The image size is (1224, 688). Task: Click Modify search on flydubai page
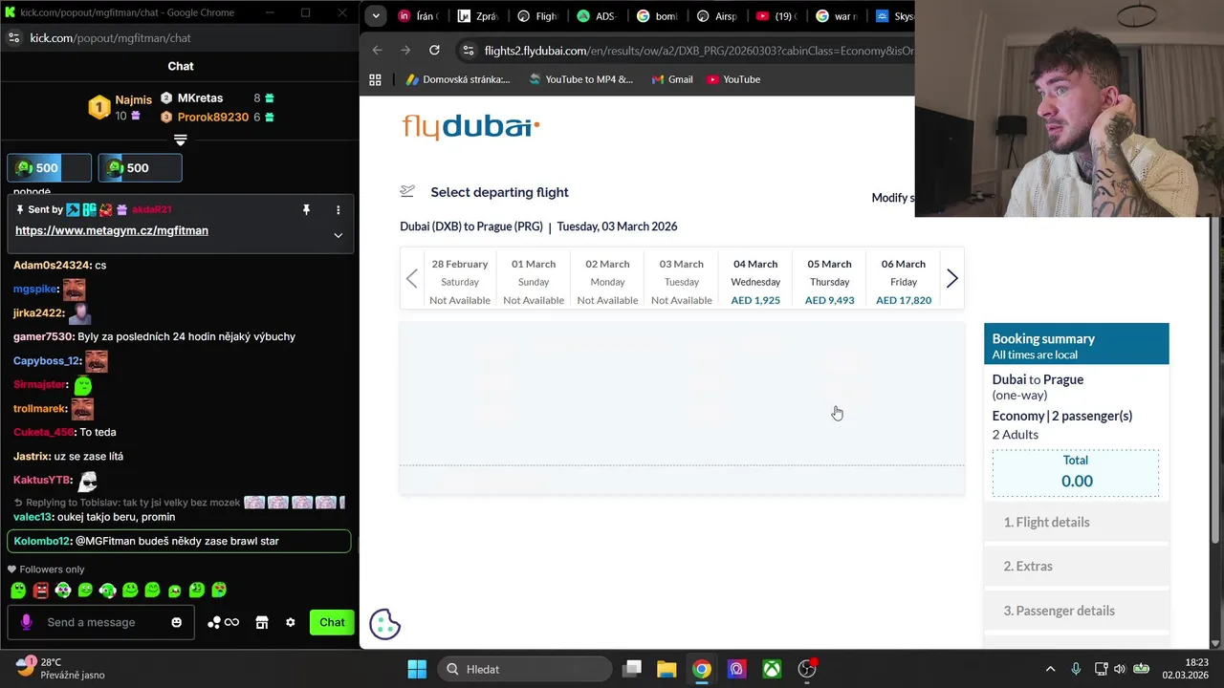click(x=893, y=198)
